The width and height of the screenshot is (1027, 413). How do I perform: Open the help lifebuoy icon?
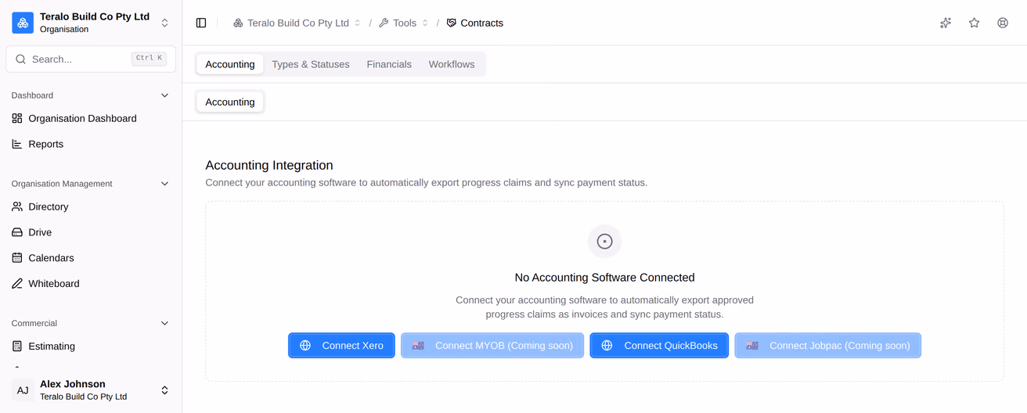(1003, 23)
